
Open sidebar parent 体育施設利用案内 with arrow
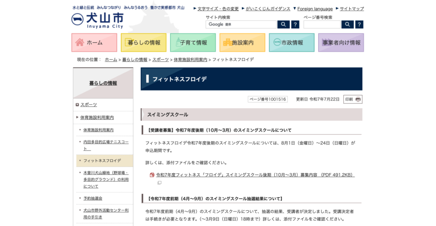coord(97,117)
